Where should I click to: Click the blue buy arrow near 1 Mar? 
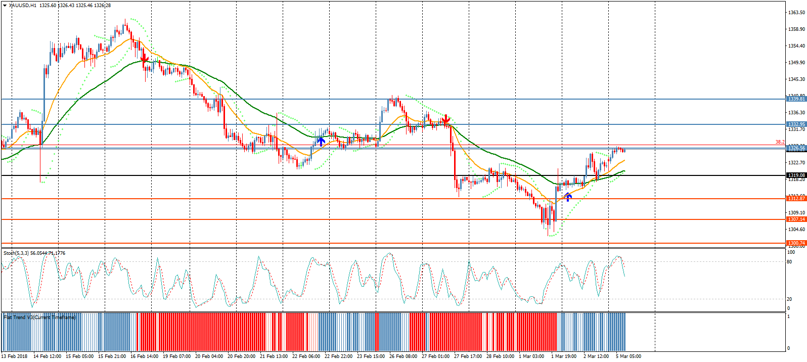click(568, 197)
